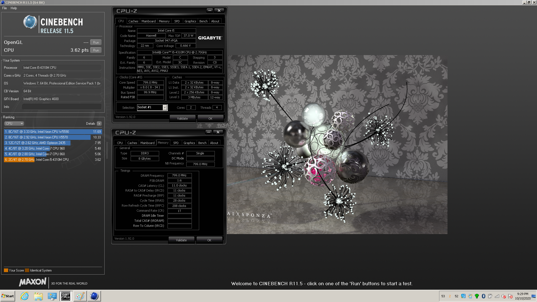Open SPD tab in lower CPU-Z window
The width and height of the screenshot is (537, 302).
[176, 143]
